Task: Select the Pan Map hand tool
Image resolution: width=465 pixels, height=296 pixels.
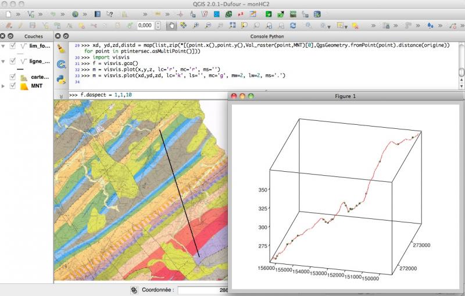Action: click(x=171, y=26)
